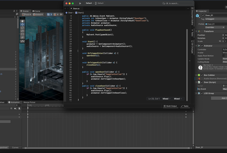
Task: Disable the Door (Script) checkbox
Action: coord(202,82)
